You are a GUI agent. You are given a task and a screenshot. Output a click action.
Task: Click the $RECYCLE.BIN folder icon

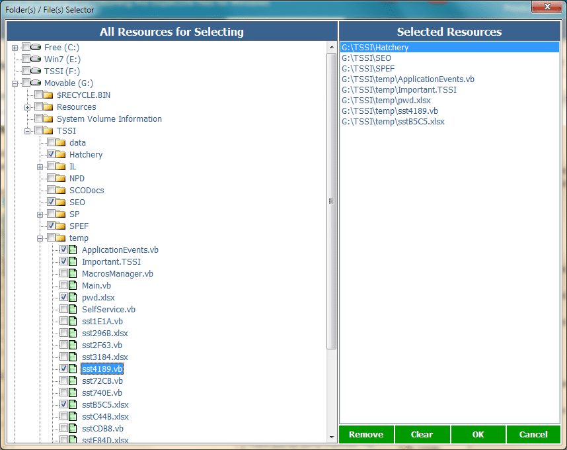(50, 95)
